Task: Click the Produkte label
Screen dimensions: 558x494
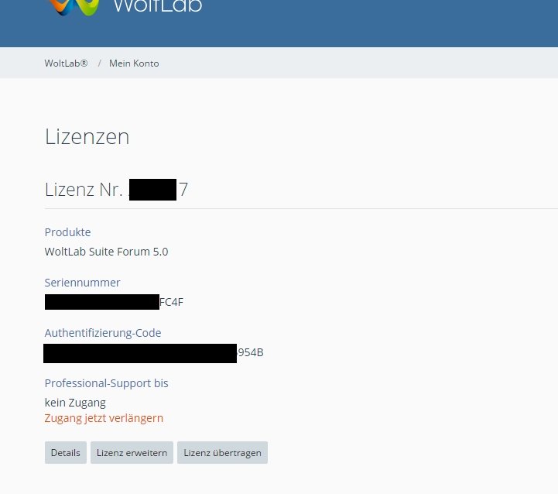Action: click(67, 232)
